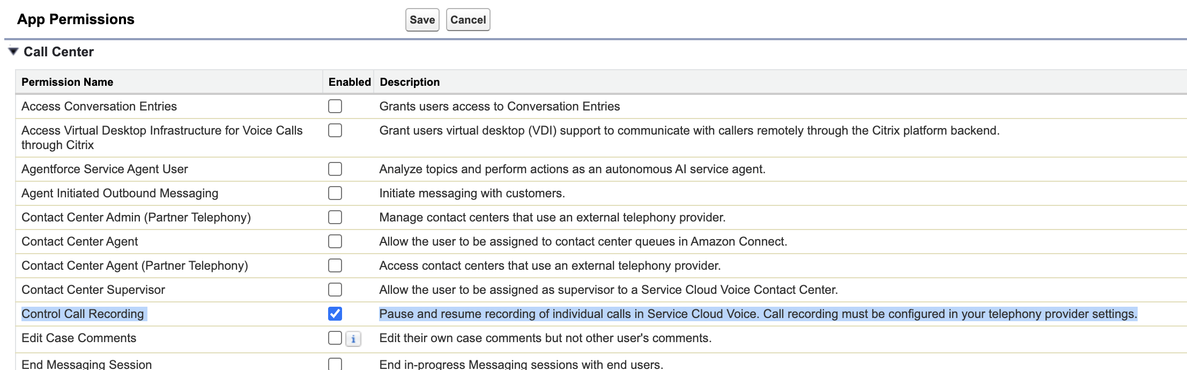The width and height of the screenshot is (1187, 370).
Task: Tick the Edit Case Comments checkbox
Action: coord(335,338)
